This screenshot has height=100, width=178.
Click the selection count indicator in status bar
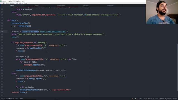tap(21, 99)
